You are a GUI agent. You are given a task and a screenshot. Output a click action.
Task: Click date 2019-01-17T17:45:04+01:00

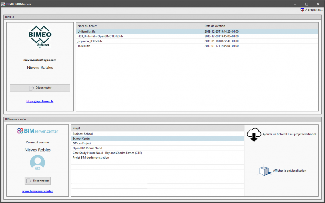[x=221, y=46]
